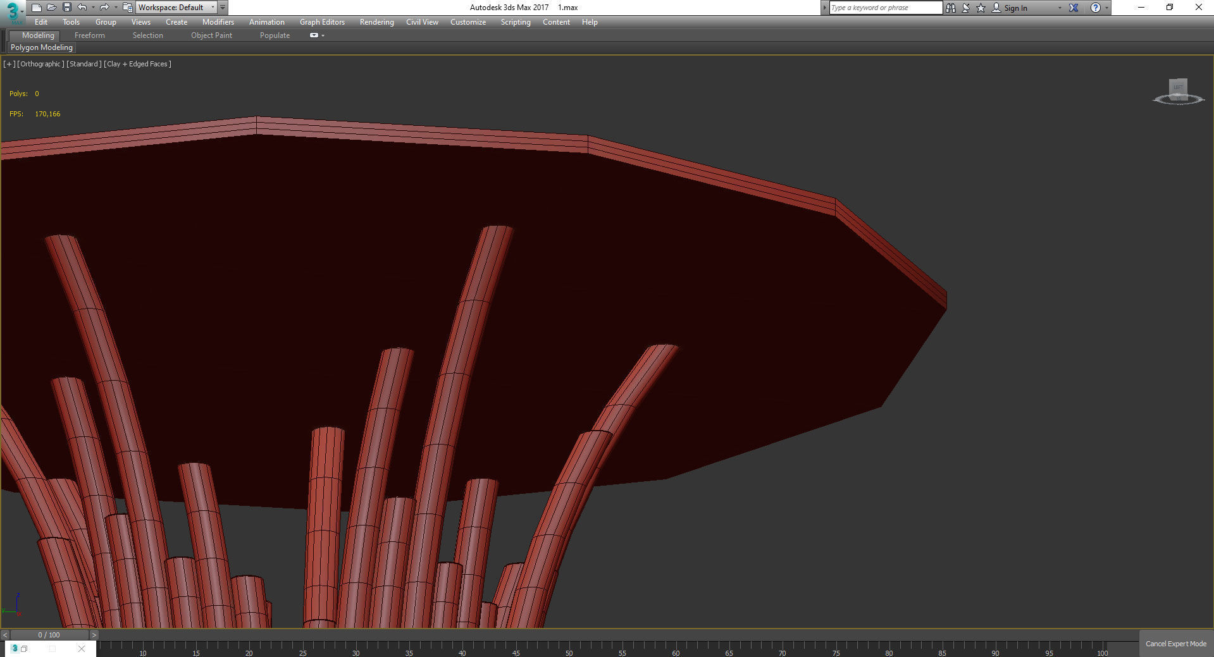1214x657 pixels.
Task: Undo the last action with Undo arrow
Action: pos(82,8)
